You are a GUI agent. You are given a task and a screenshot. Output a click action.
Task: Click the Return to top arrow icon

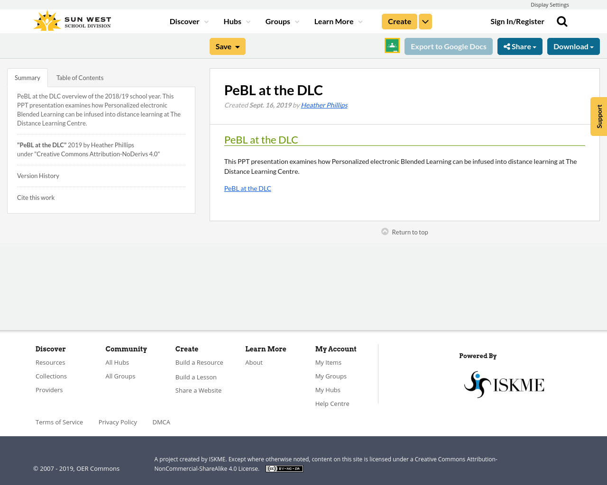pos(384,231)
